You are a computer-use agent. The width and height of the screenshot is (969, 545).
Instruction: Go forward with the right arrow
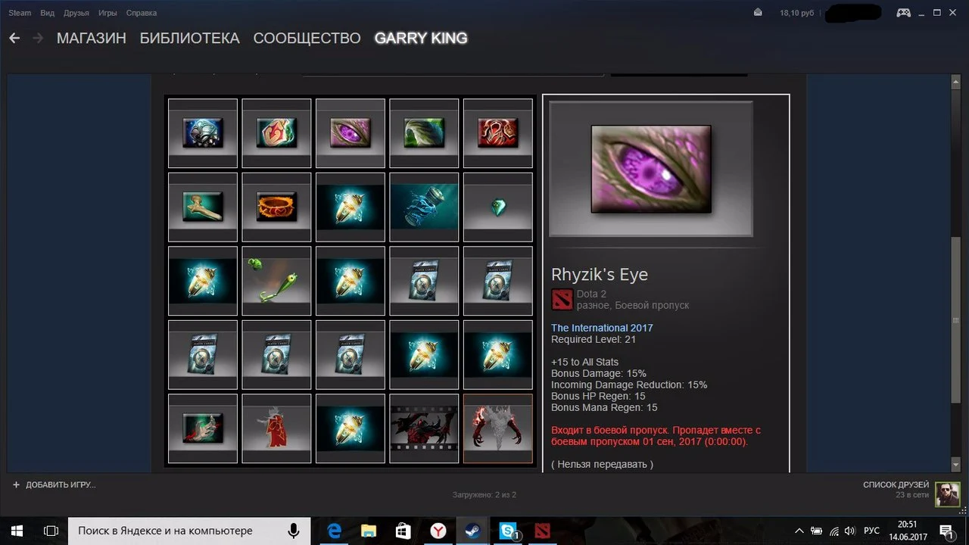click(38, 38)
